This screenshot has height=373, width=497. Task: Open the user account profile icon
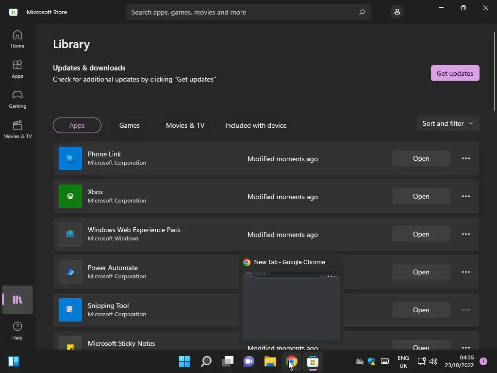click(397, 12)
